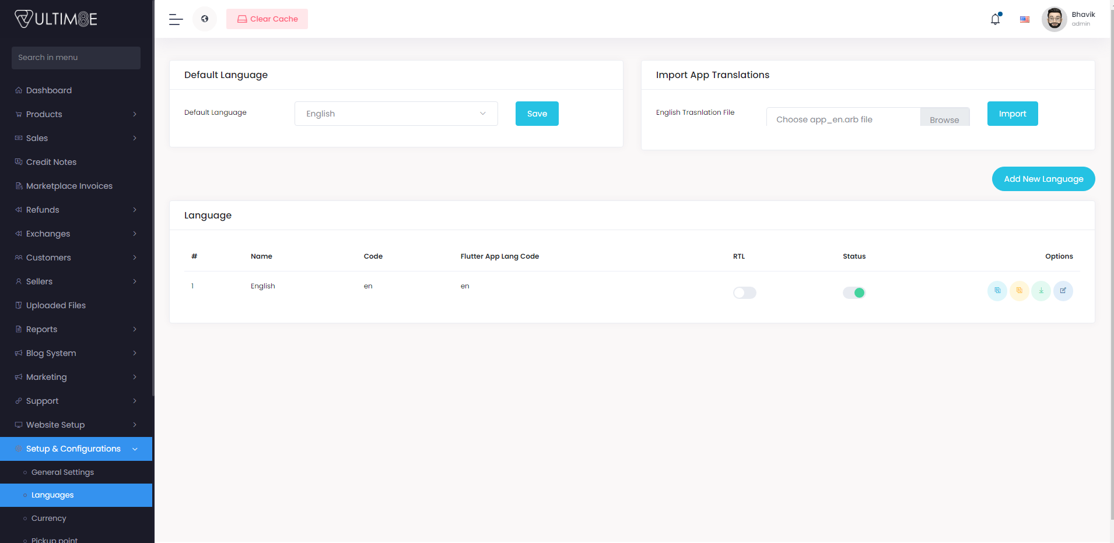The image size is (1114, 543).
Task: Open the notifications bell icon
Action: [x=994, y=19]
